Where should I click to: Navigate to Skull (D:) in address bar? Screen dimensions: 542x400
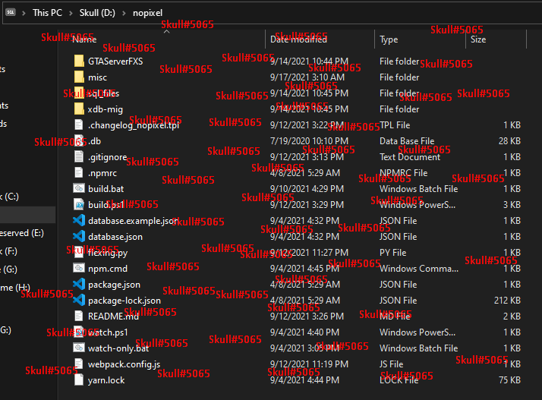(x=97, y=13)
